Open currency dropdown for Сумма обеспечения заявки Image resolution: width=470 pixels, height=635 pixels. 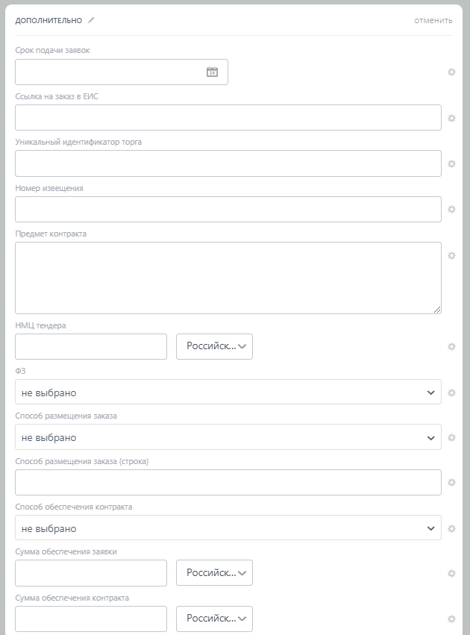214,573
